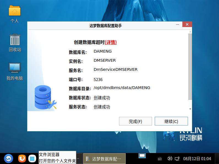Click the 创建数据库超时 heading text
The width and height of the screenshot is (219, 164).
[x=89, y=42]
